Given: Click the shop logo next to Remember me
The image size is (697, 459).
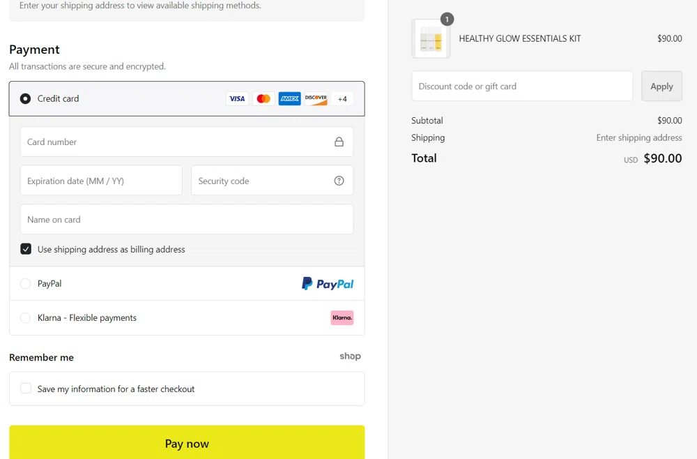Looking at the screenshot, I should (350, 356).
